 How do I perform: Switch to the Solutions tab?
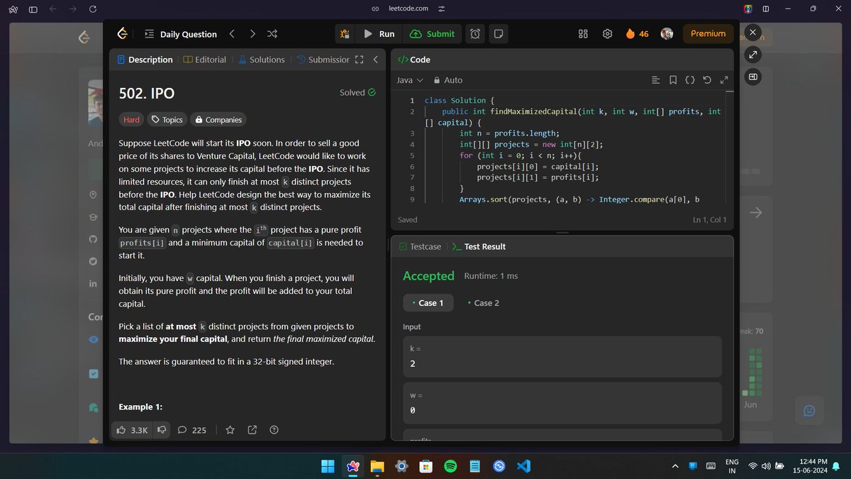coord(261,60)
